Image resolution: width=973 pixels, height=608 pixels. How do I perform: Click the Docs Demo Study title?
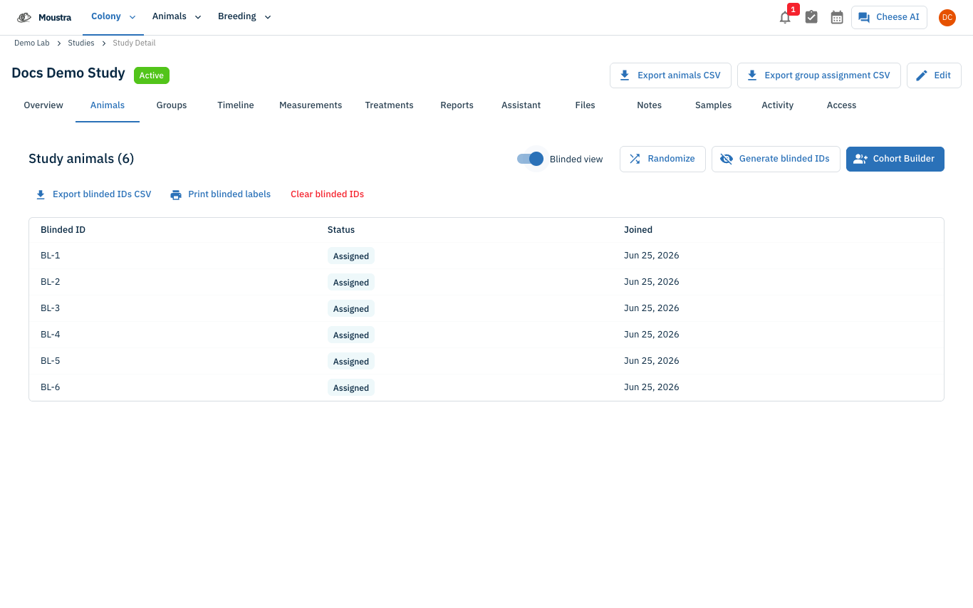(x=68, y=73)
